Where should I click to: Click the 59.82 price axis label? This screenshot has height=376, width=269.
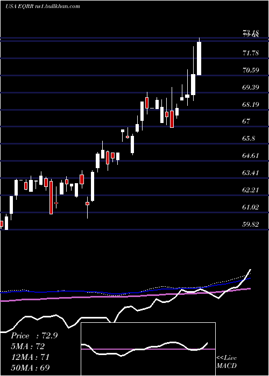(x=251, y=225)
